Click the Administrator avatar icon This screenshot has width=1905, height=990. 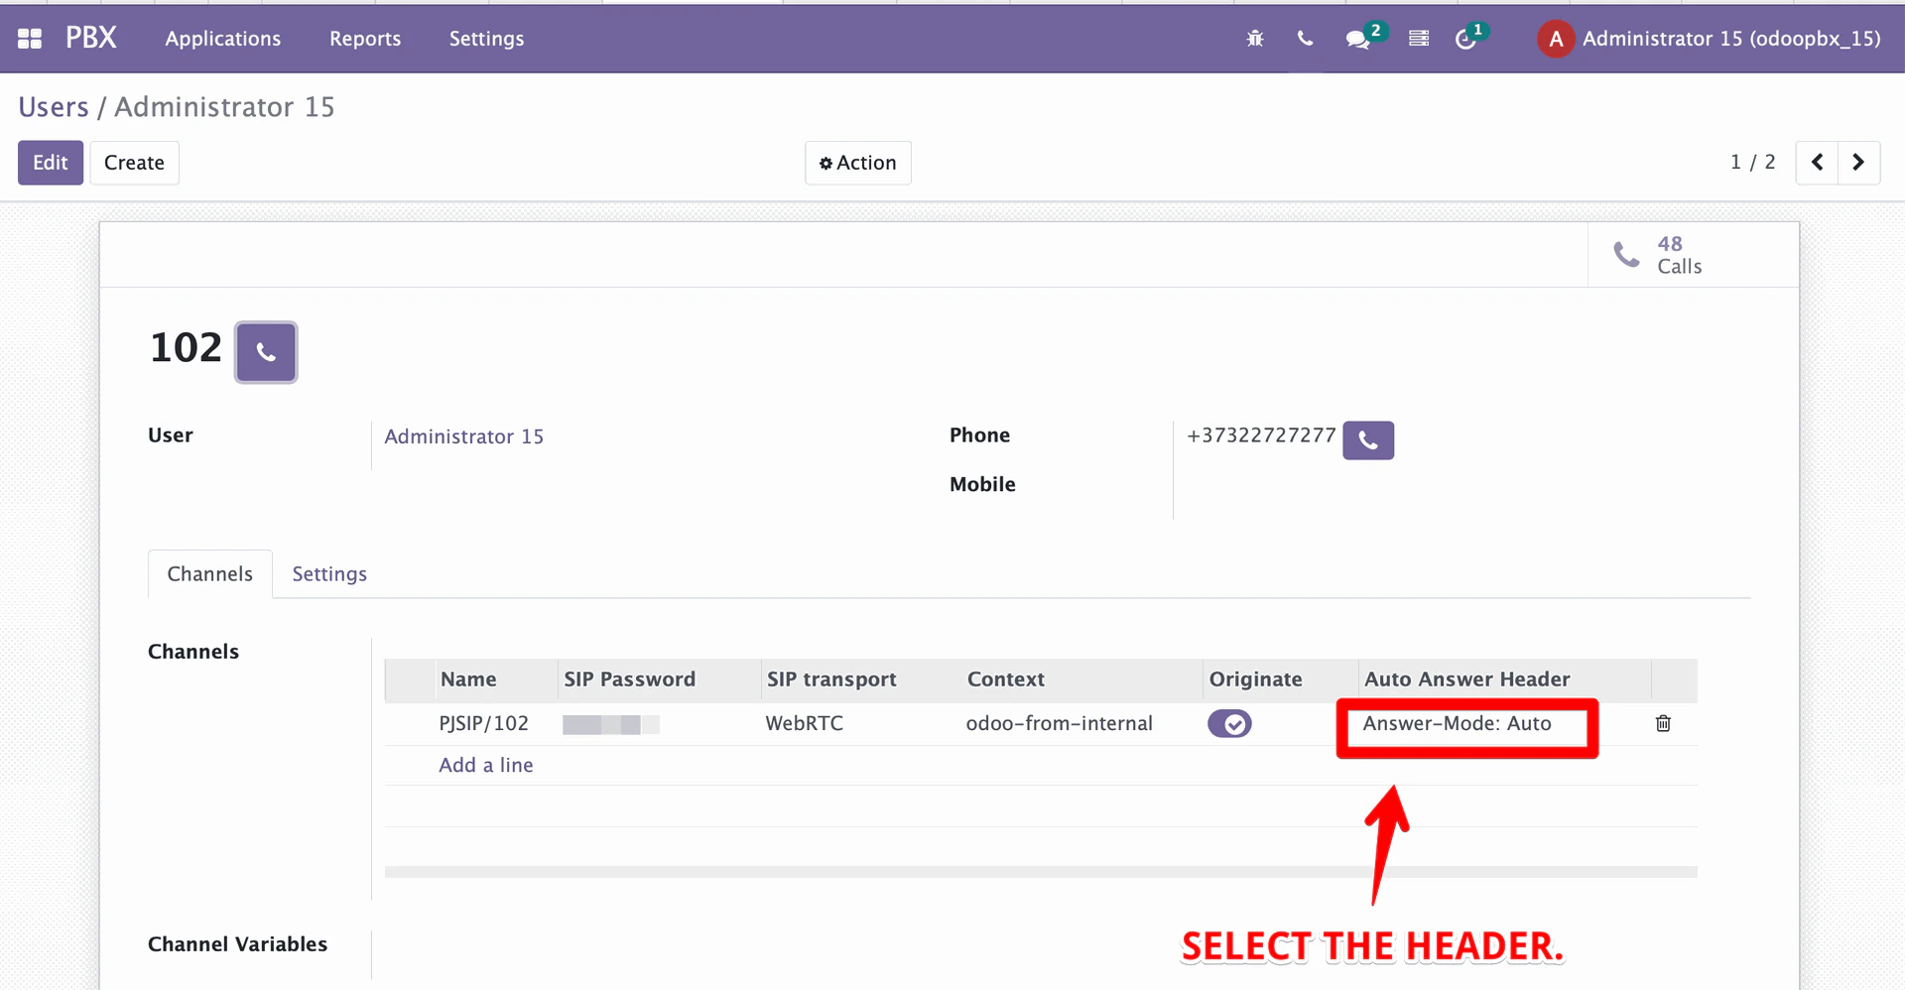1556,39
